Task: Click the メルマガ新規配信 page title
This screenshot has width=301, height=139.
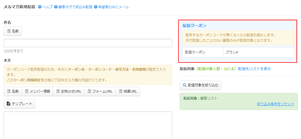Action: (19, 7)
